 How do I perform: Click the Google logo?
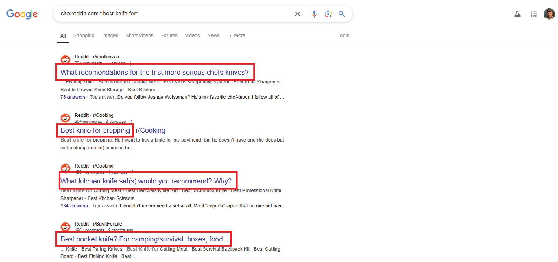(x=22, y=14)
